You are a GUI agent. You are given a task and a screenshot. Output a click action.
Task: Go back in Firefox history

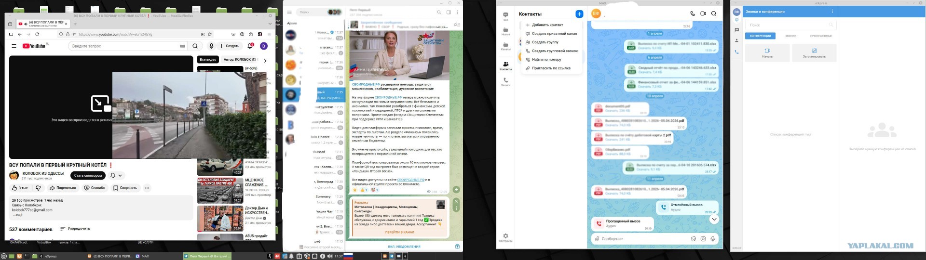pos(20,34)
